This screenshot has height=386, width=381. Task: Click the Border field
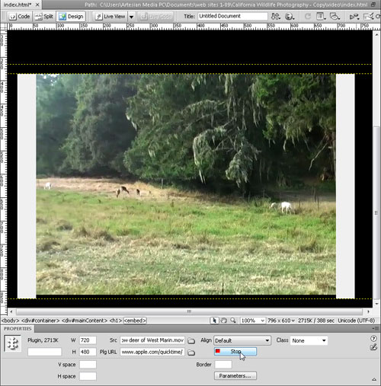point(223,365)
